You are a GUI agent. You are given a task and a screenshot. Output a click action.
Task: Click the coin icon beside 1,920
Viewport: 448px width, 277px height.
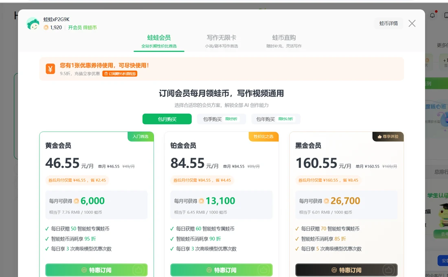point(46,27)
